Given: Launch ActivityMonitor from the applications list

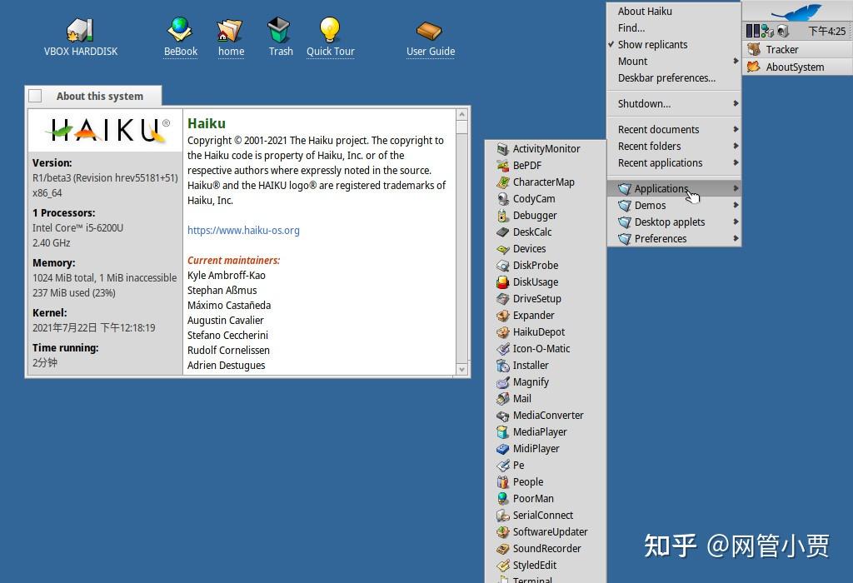Looking at the screenshot, I should (x=546, y=148).
